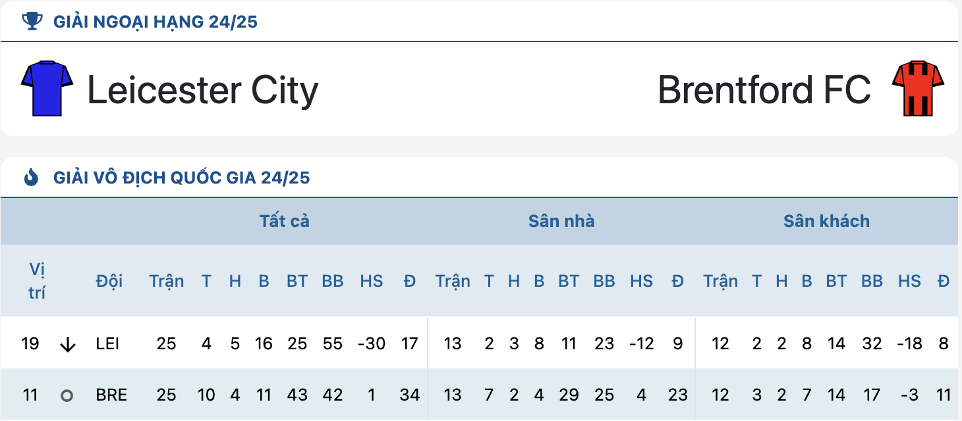Click the down arrow trend icon for LEI
The height and width of the screenshot is (421, 962).
coord(67,344)
